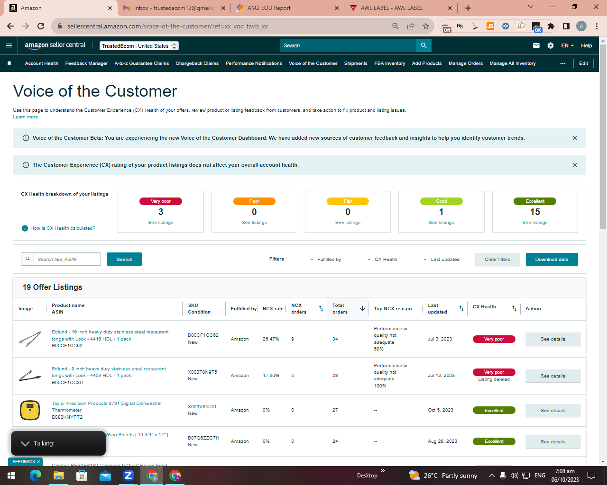This screenshot has width=607, height=485.
Task: Open the Seller Central messages mail icon
Action: click(x=536, y=45)
